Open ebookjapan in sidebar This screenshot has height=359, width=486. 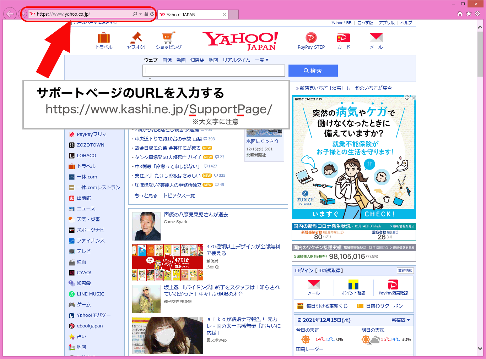point(90,326)
